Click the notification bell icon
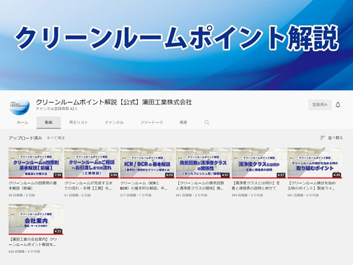Screen dimensions: 353x265 pos(338,105)
